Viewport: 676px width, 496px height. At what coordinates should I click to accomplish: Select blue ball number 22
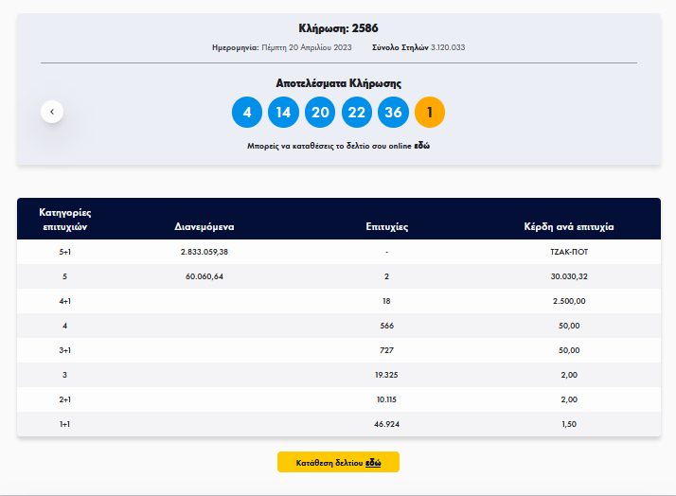pos(357,112)
